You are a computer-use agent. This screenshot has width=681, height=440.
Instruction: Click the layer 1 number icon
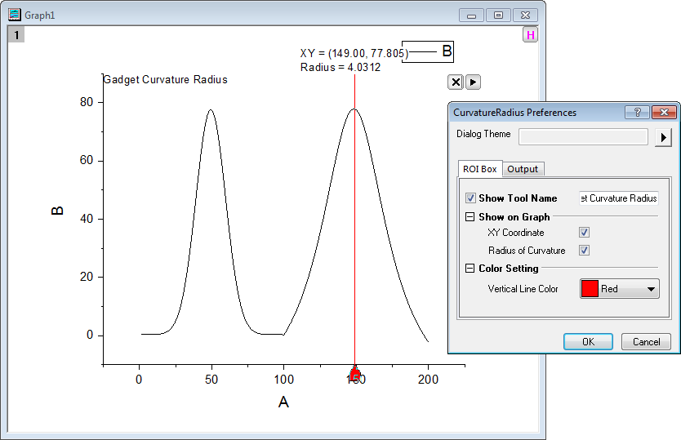[16, 35]
